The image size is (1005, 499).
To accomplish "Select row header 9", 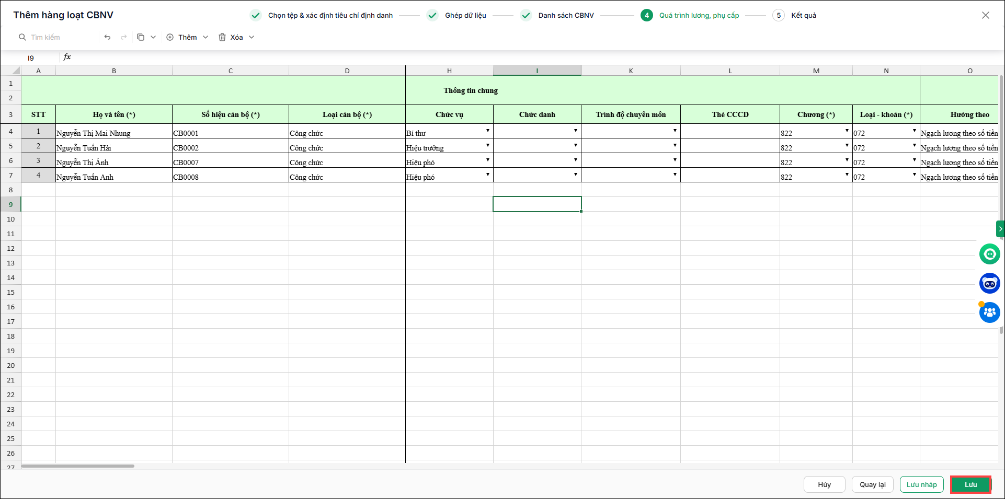I will (10, 204).
